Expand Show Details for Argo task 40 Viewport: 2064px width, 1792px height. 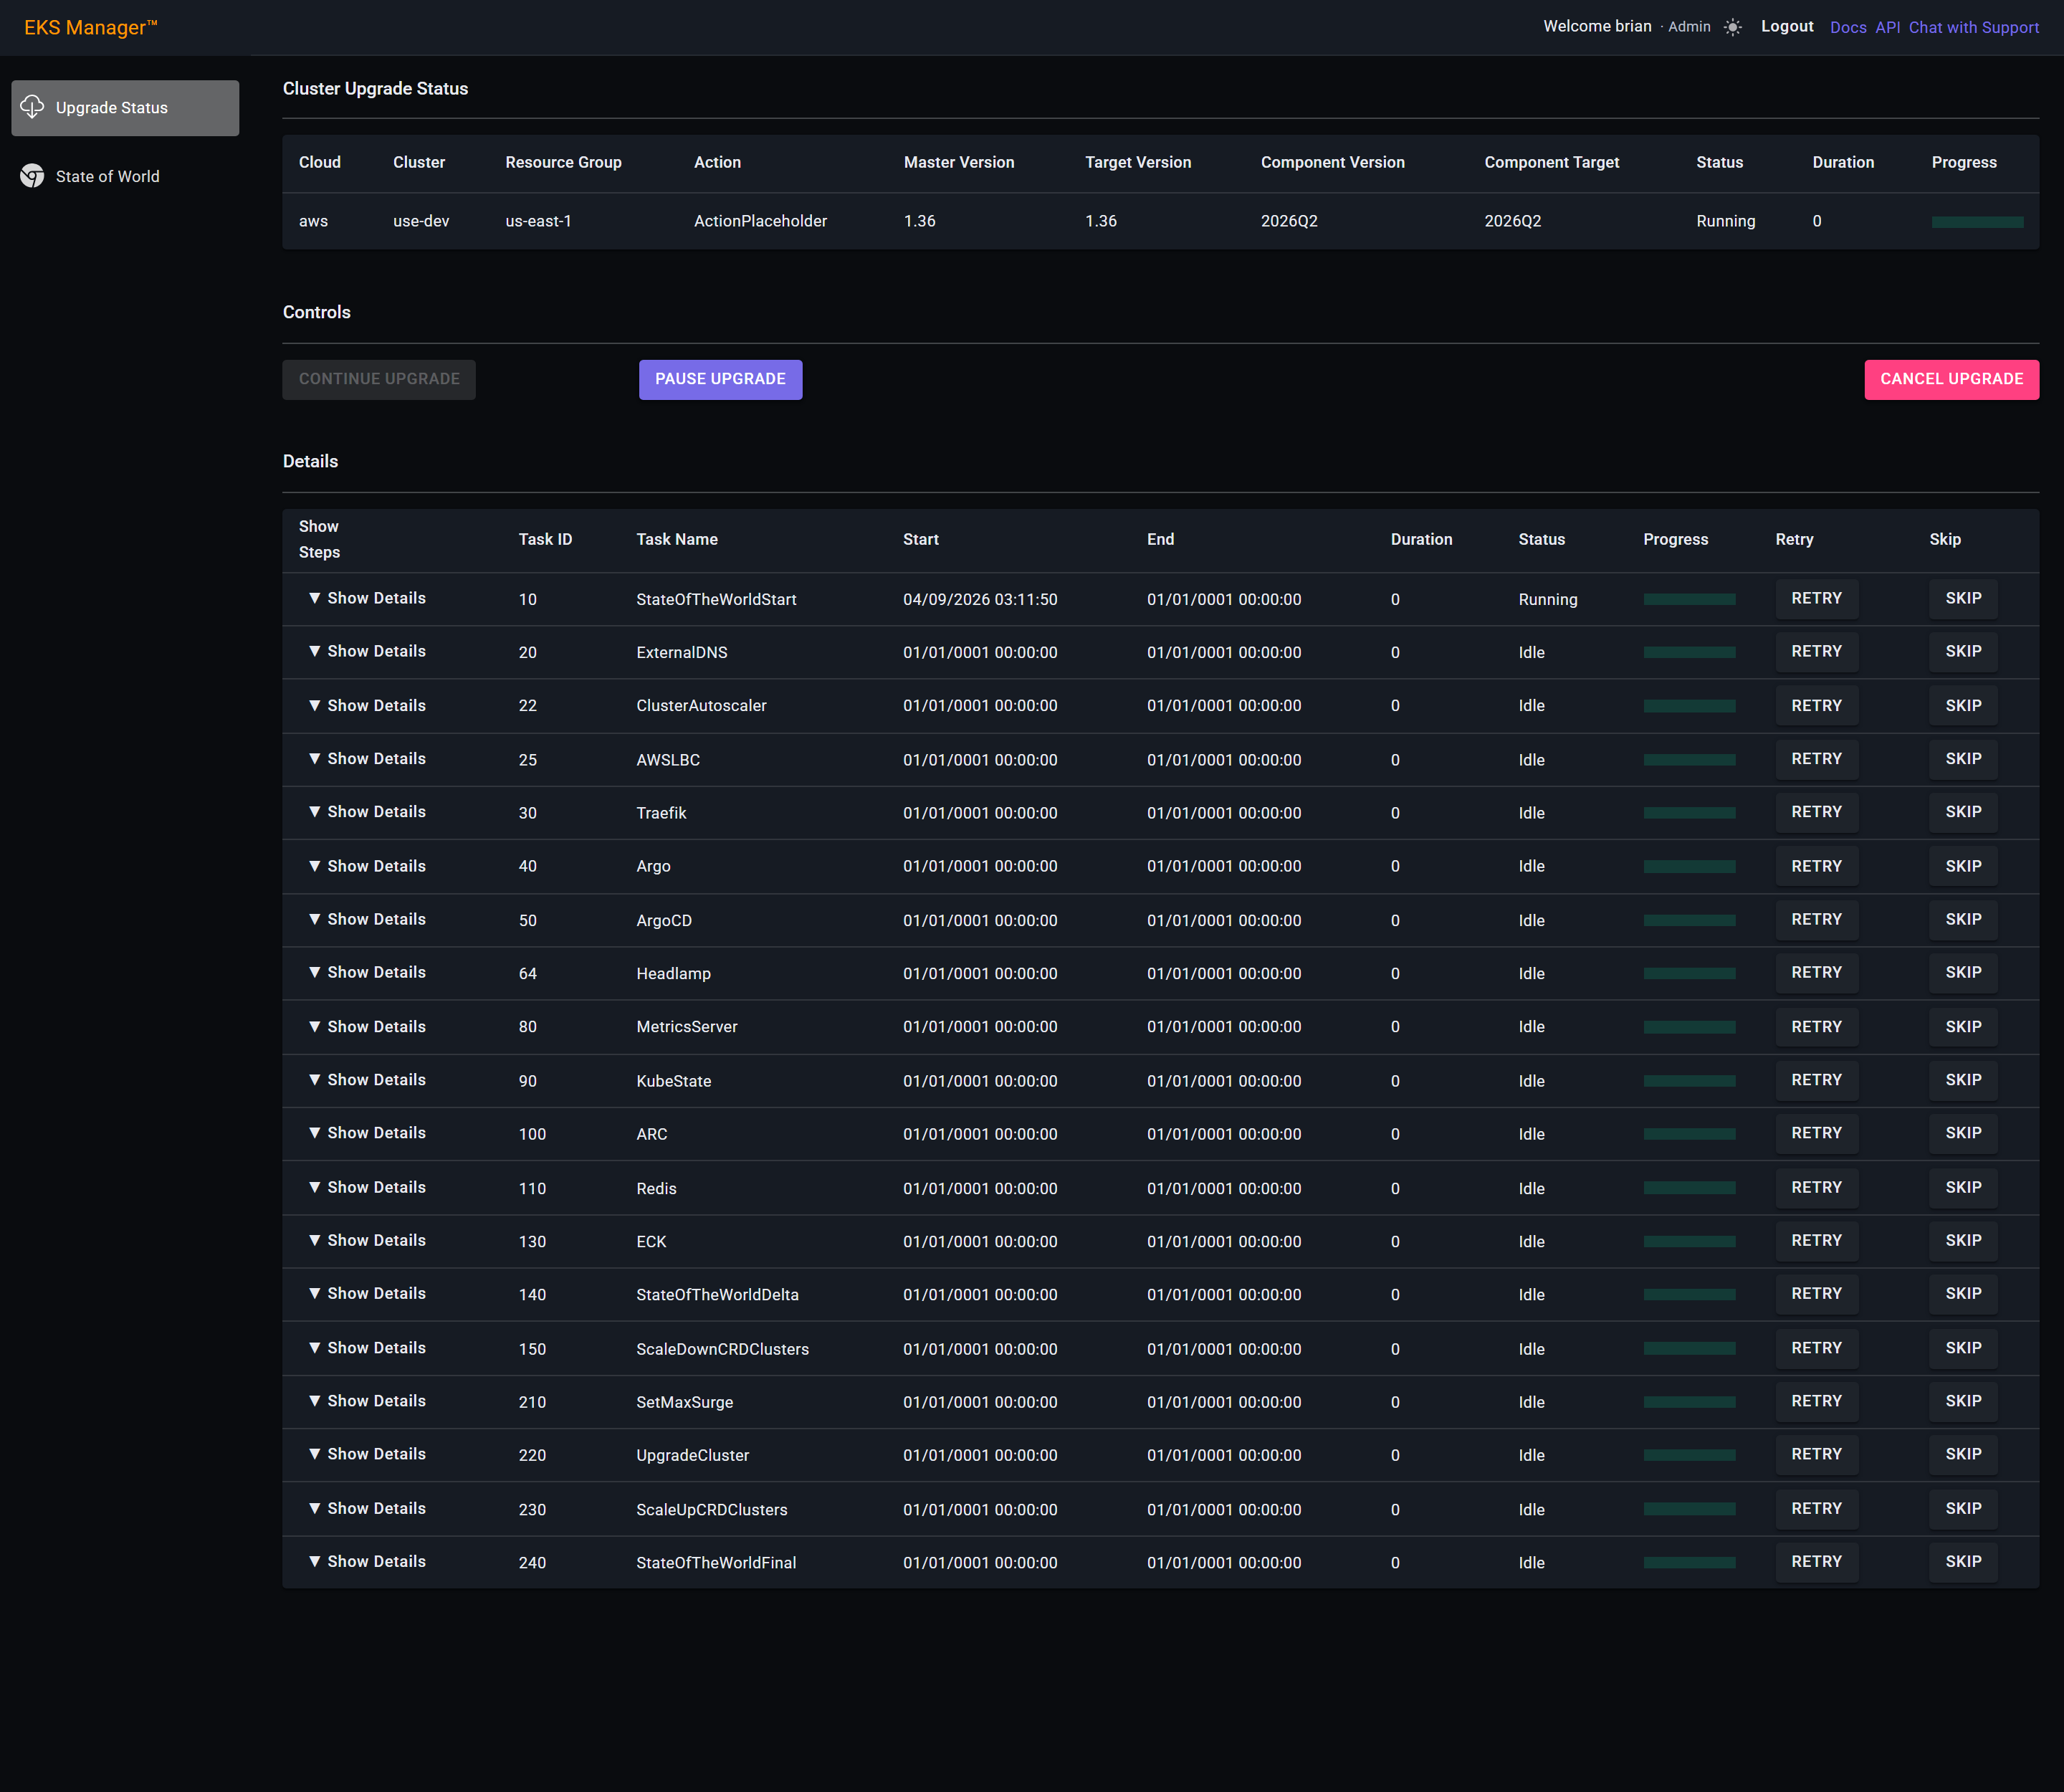click(x=367, y=866)
